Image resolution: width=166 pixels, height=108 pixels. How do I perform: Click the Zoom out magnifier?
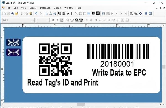[x=136, y=14]
